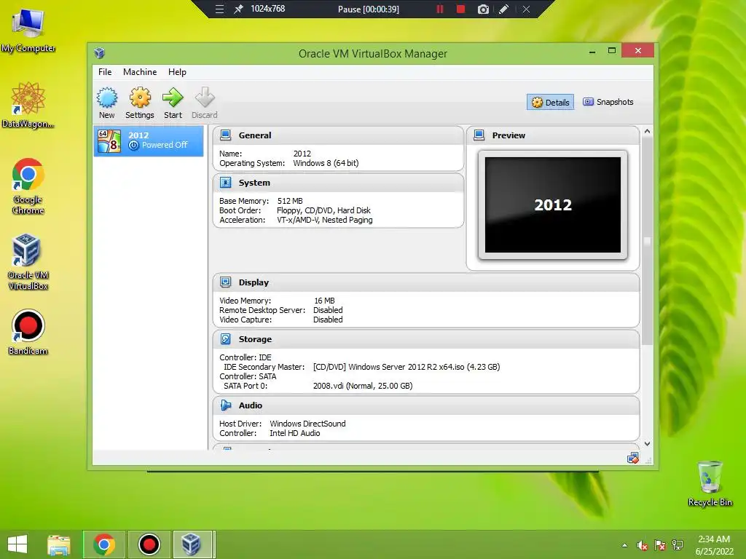
Task: Click the Discard toolbar icon
Action: click(205, 103)
